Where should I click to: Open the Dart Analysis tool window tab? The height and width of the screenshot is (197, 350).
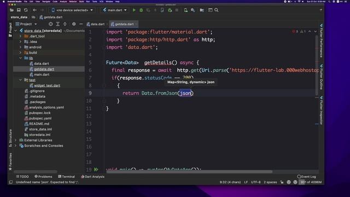pyautogui.click(x=92, y=176)
